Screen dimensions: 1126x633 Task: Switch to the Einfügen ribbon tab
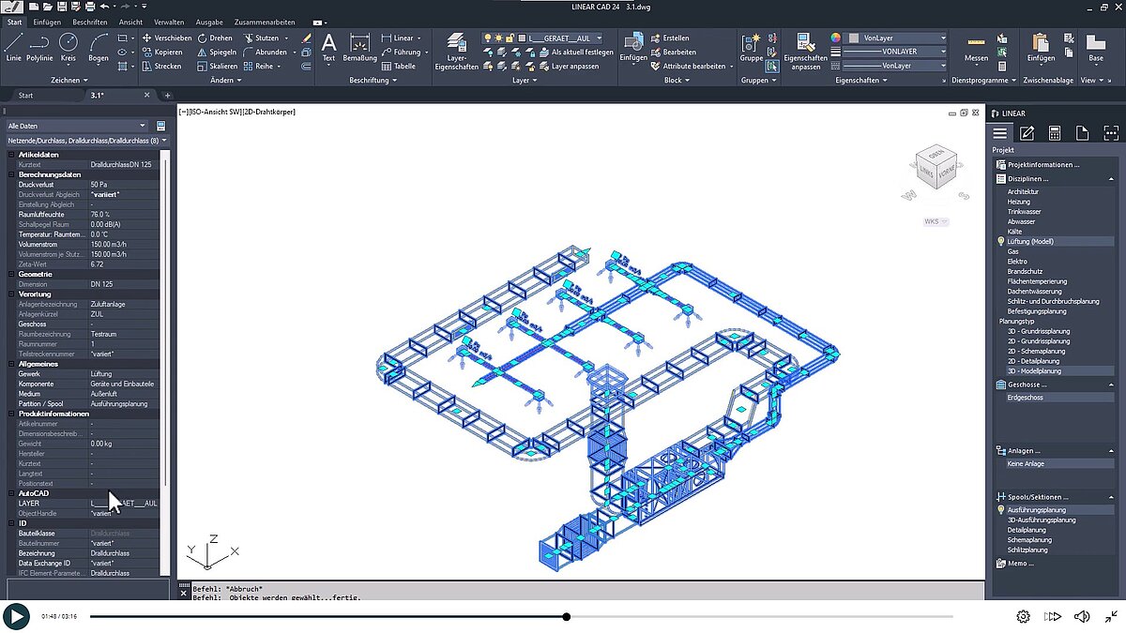tap(46, 22)
